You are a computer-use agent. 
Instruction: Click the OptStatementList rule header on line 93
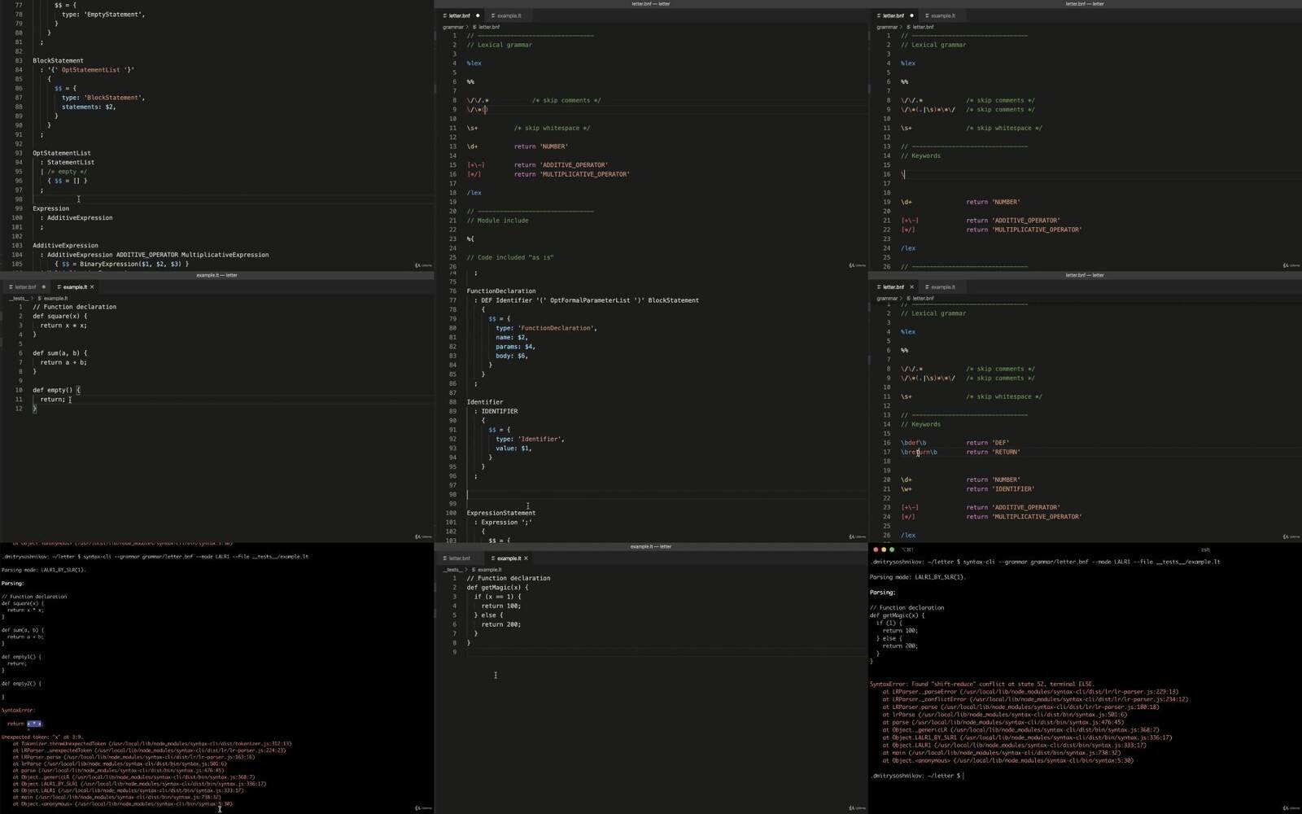62,153
